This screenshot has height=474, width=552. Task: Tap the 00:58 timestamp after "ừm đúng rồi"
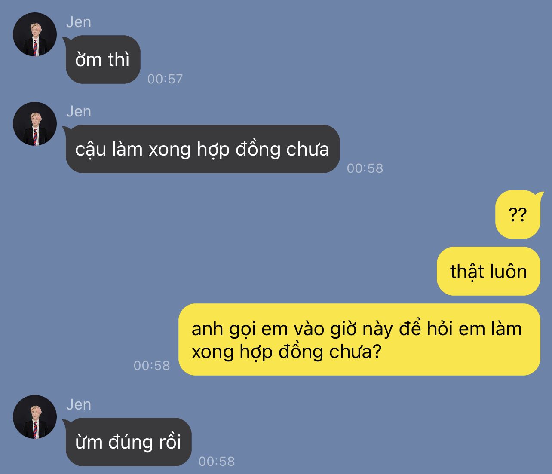point(217,461)
